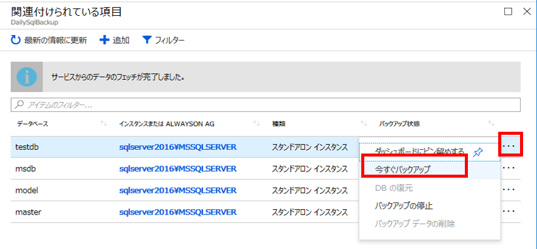Sort by インスタンスまたは ALWAYSON AG column arrows
Screen dimensions: 537x249
(256, 123)
